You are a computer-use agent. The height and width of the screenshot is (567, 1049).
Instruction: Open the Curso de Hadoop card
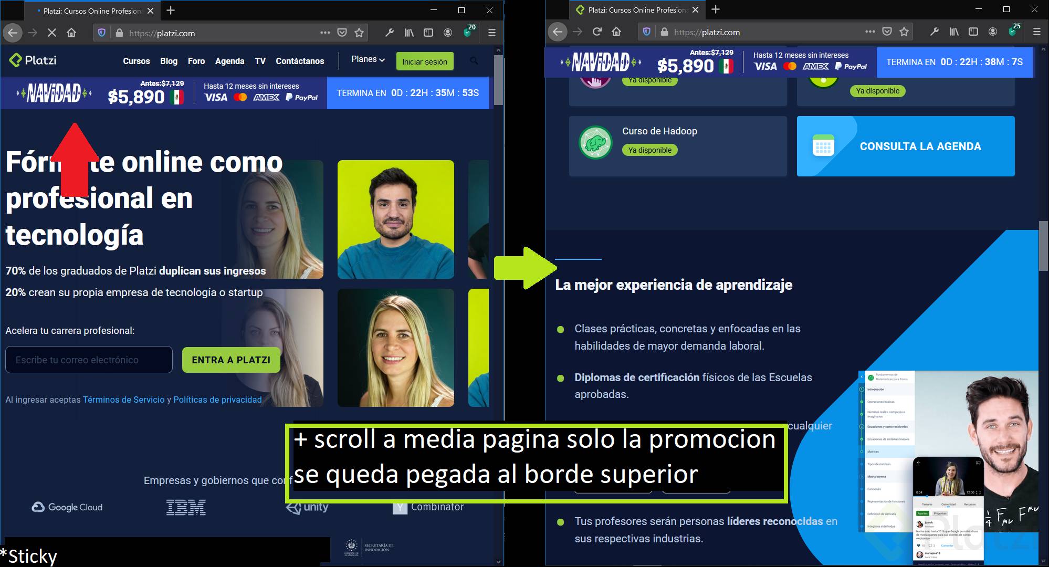(678, 146)
